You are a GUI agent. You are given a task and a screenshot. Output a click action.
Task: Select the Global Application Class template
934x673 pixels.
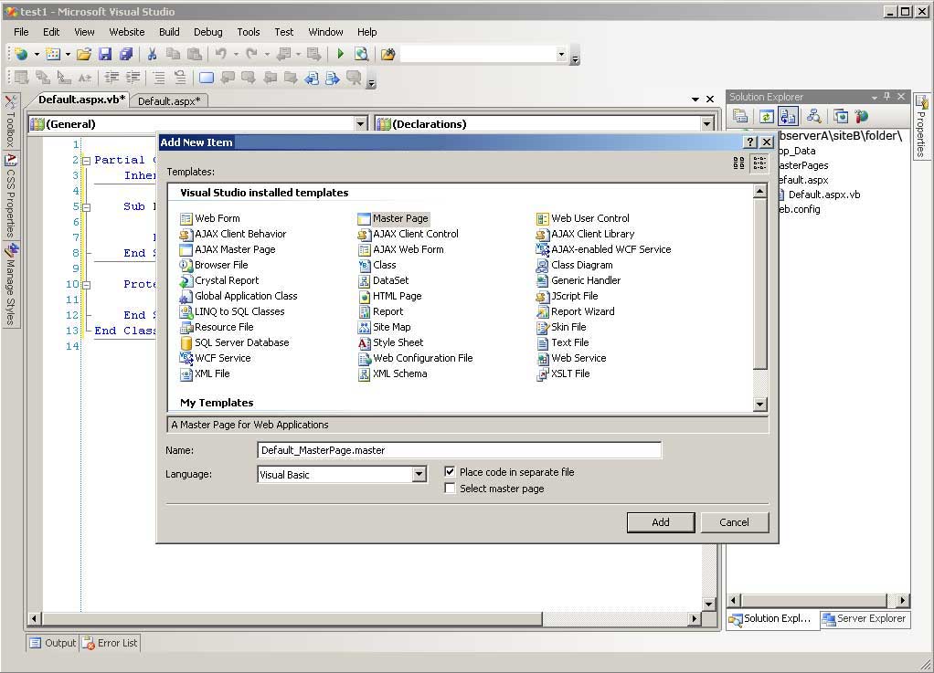[x=239, y=296]
